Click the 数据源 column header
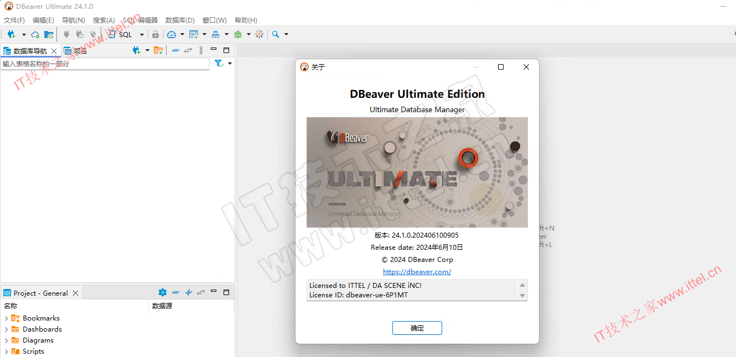 pos(191,306)
